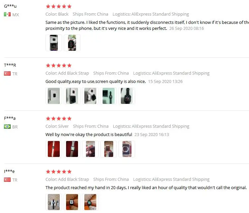The image size is (249, 213).
Task: Open F***a's third review photo
Action: (x=90, y=149)
